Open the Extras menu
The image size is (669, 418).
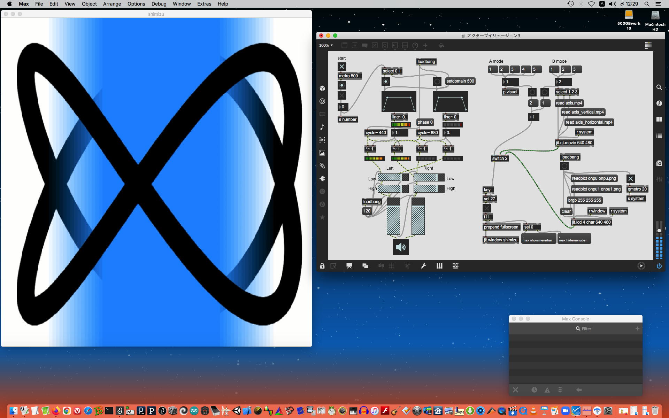[x=204, y=4]
